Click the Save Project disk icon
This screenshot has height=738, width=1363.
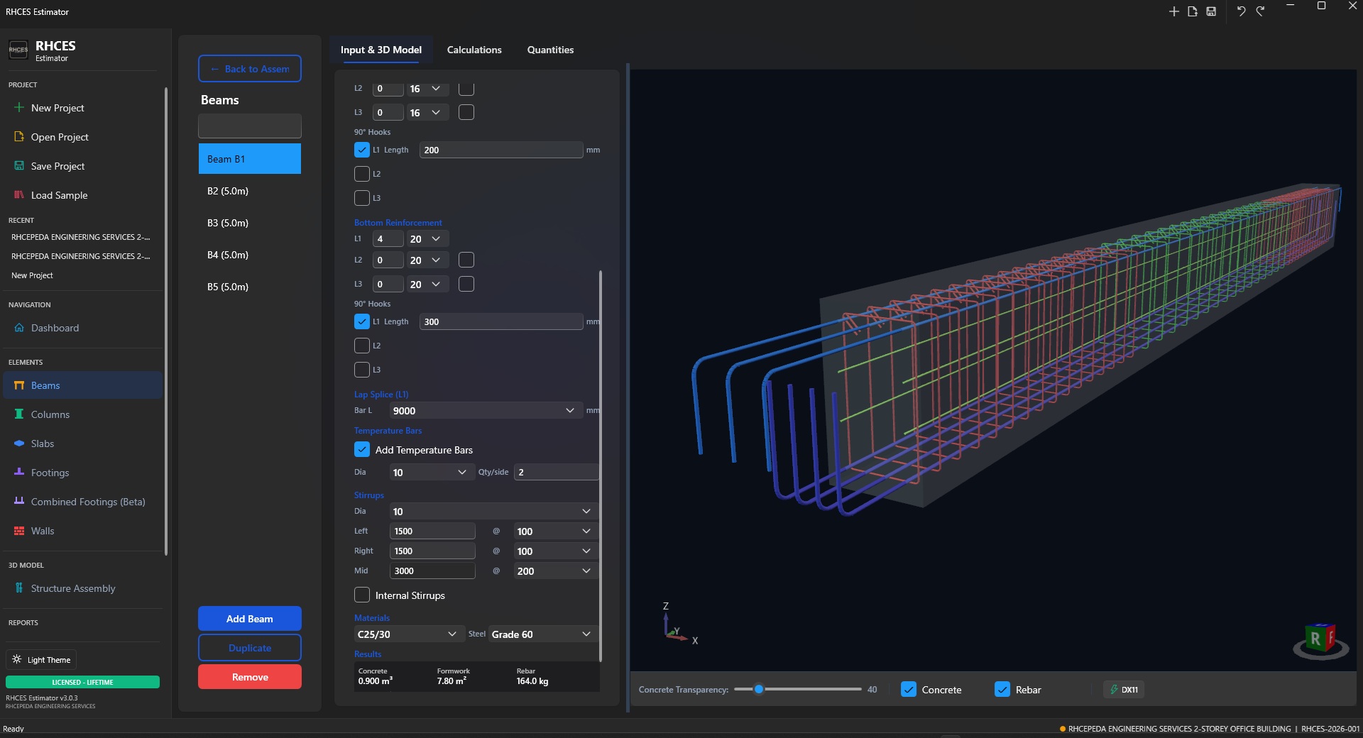[19, 165]
